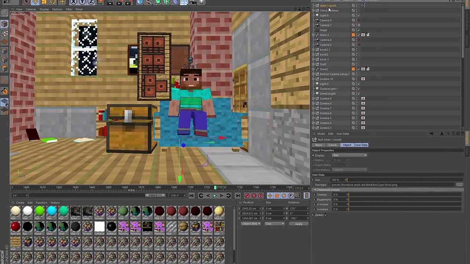
Task: Toggle Steve2 enable checkmark
Action: (359, 69)
